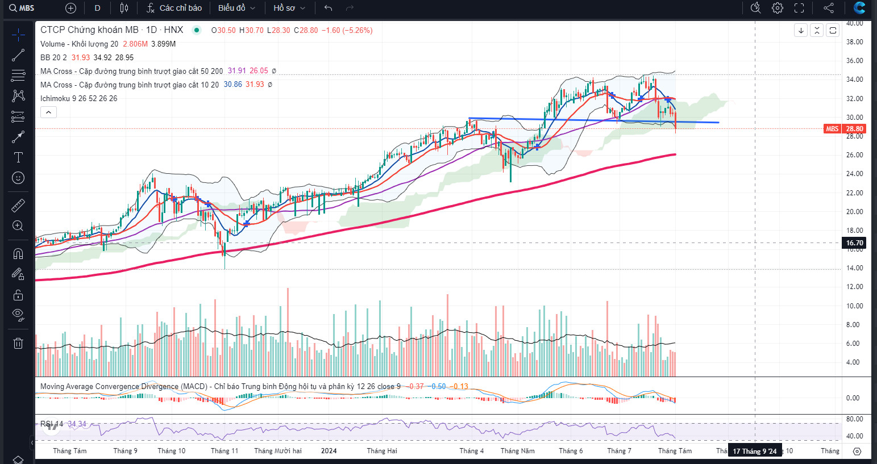Open geometric patterns tool
This screenshot has width=877, height=464.
(x=18, y=96)
